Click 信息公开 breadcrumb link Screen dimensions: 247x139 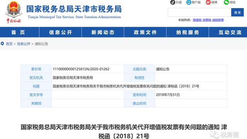click(24, 44)
